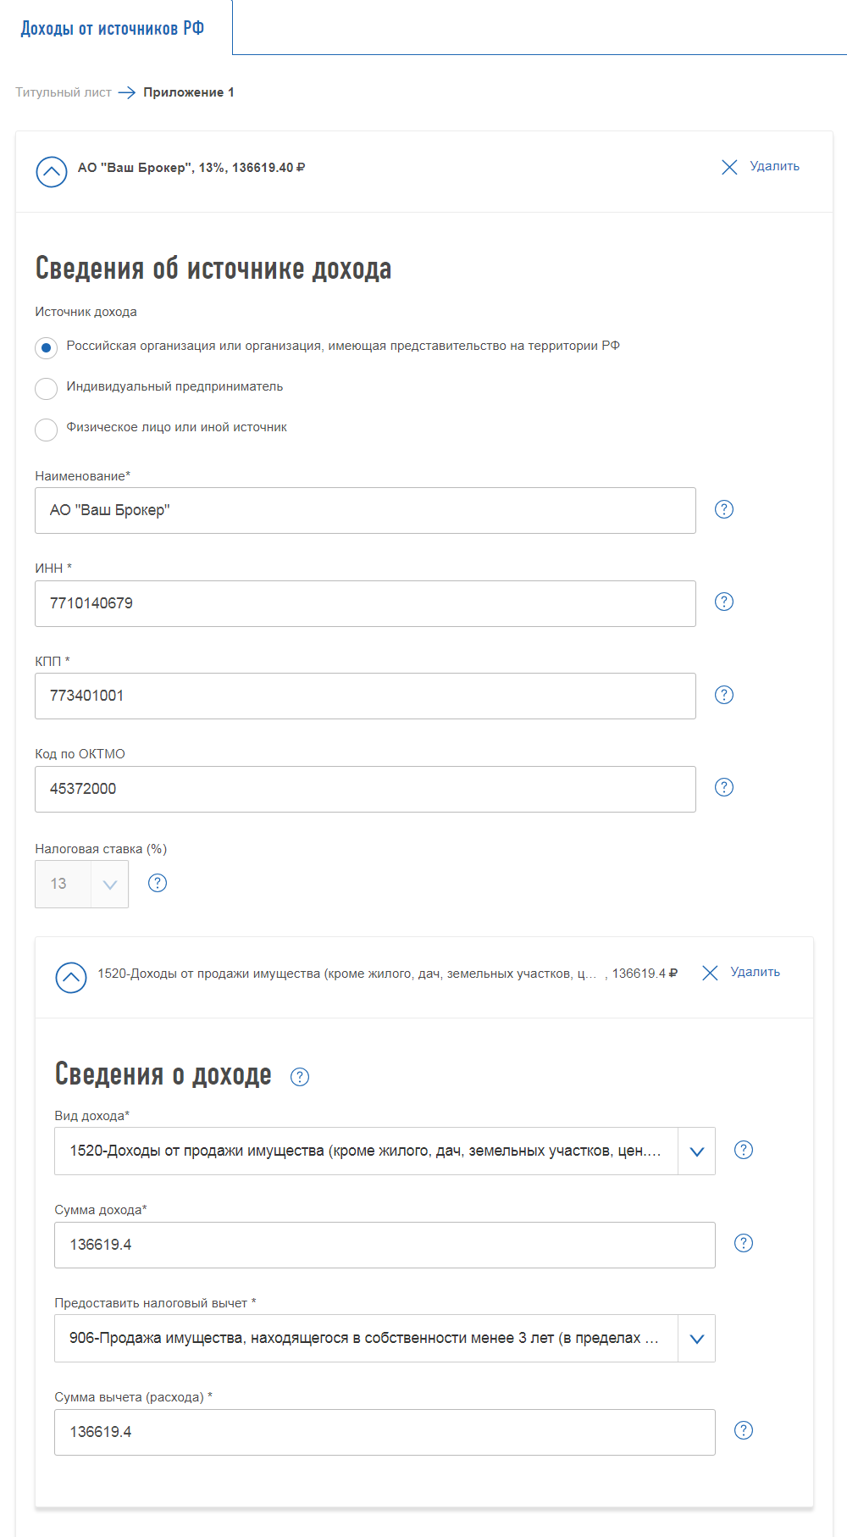
Task: Open help for Сумма вычета (расхода)
Action: pyautogui.click(x=744, y=1430)
